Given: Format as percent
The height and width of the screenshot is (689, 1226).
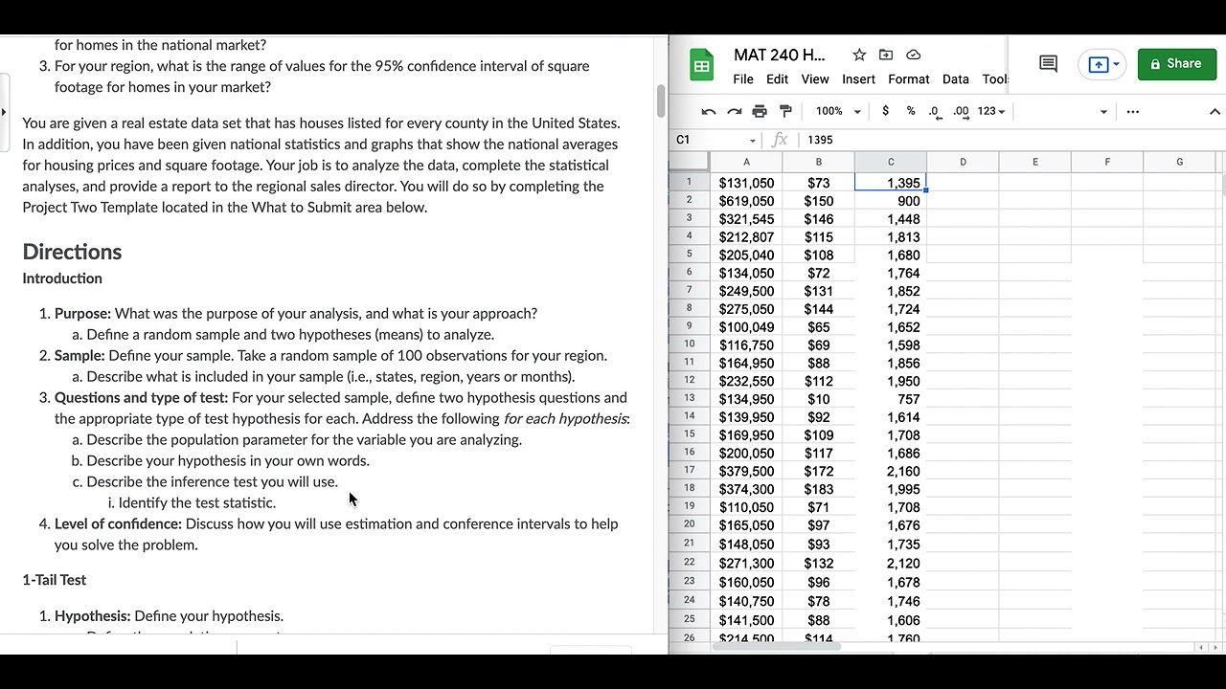Looking at the screenshot, I should pos(910,111).
